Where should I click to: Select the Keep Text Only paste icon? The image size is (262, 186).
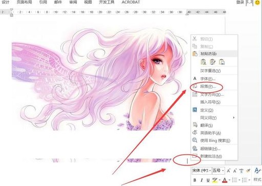point(221,62)
